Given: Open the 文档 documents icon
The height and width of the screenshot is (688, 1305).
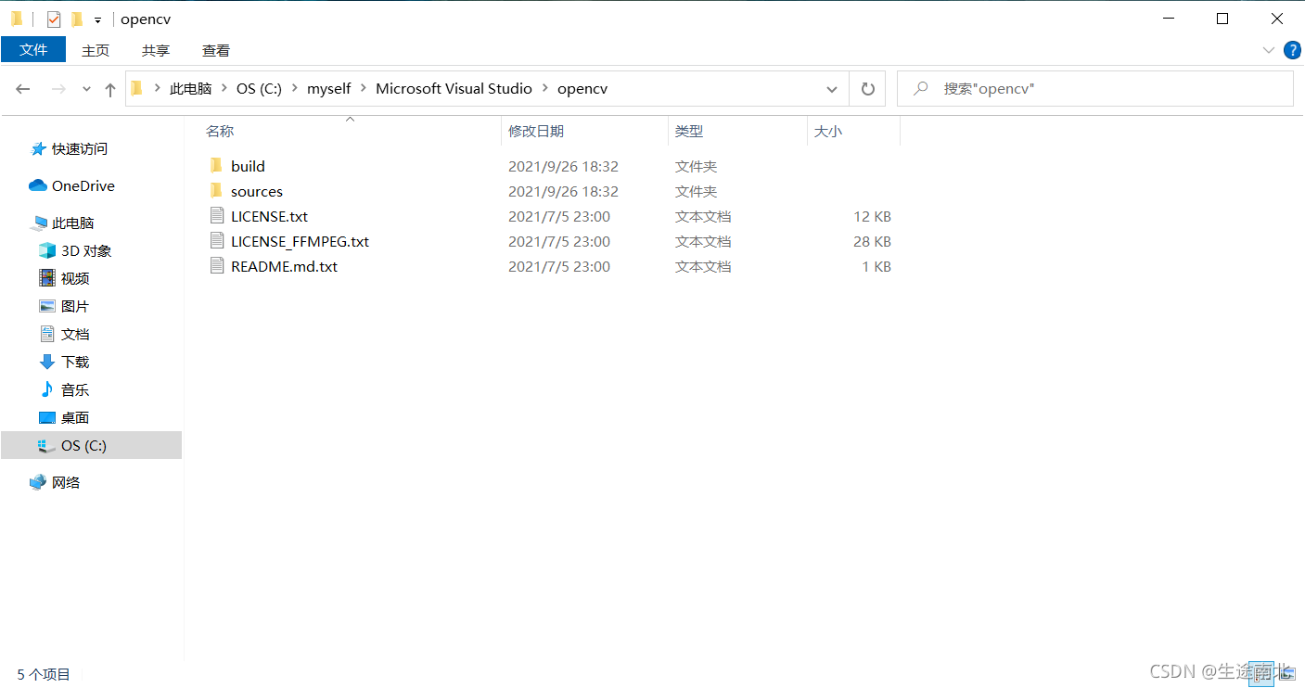Looking at the screenshot, I should point(47,334).
